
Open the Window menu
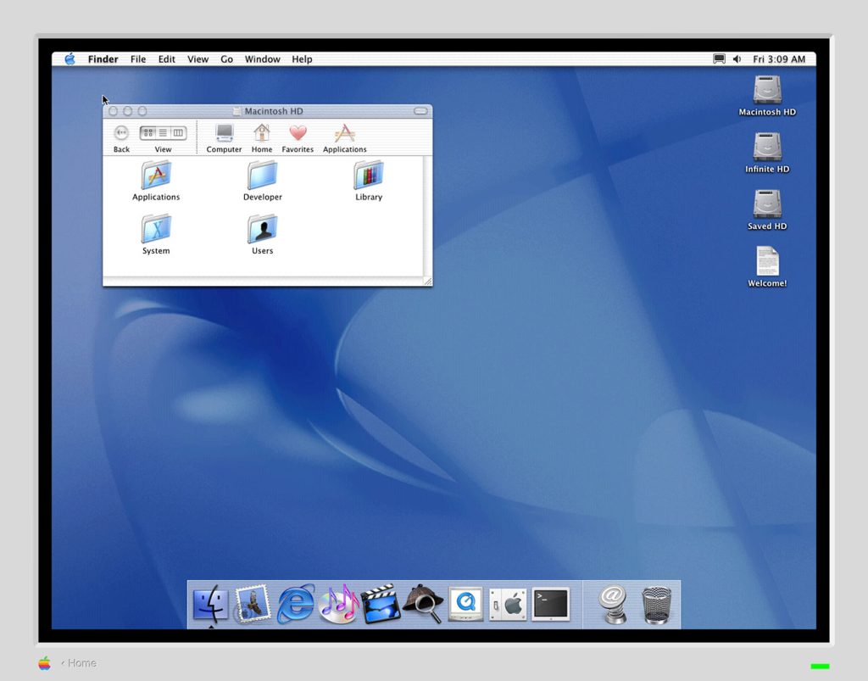click(x=262, y=59)
